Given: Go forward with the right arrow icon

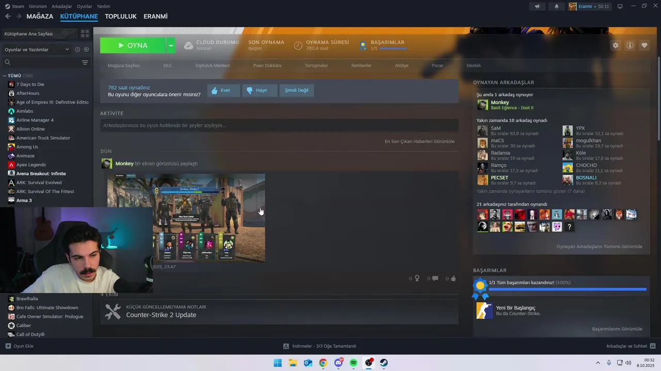Looking at the screenshot, I should click(19, 16).
